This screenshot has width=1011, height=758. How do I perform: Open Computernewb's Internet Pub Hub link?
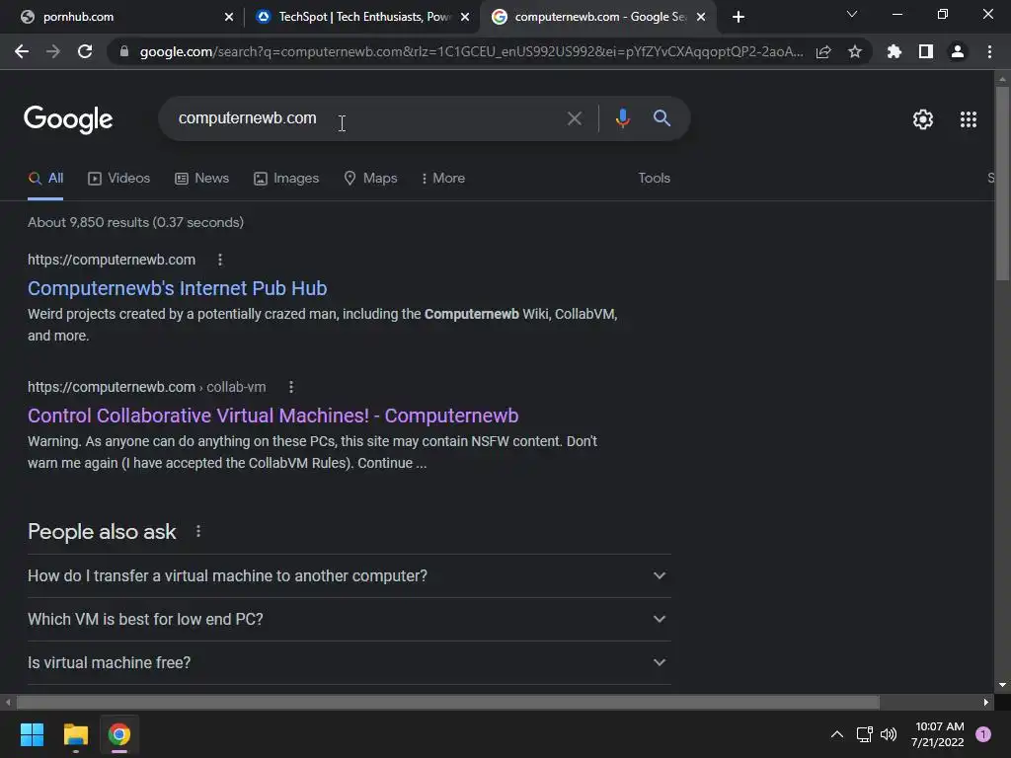point(178,288)
